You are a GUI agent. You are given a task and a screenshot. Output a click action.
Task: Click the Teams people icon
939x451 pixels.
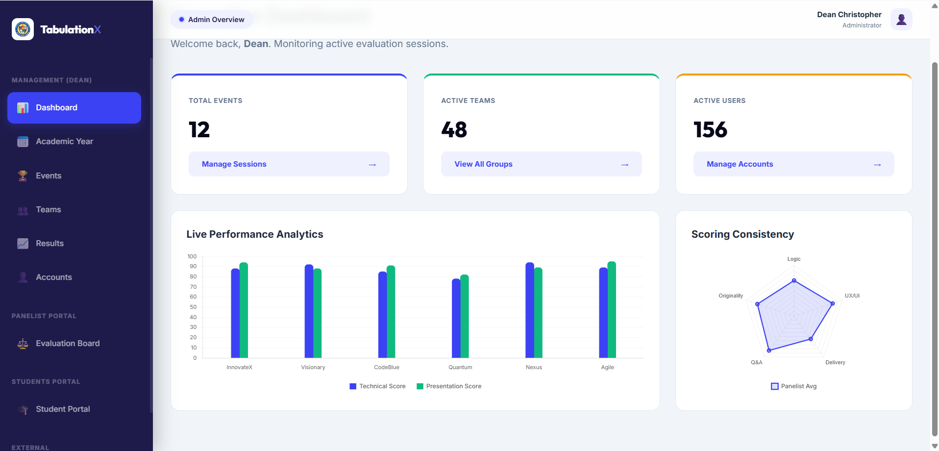pos(23,210)
